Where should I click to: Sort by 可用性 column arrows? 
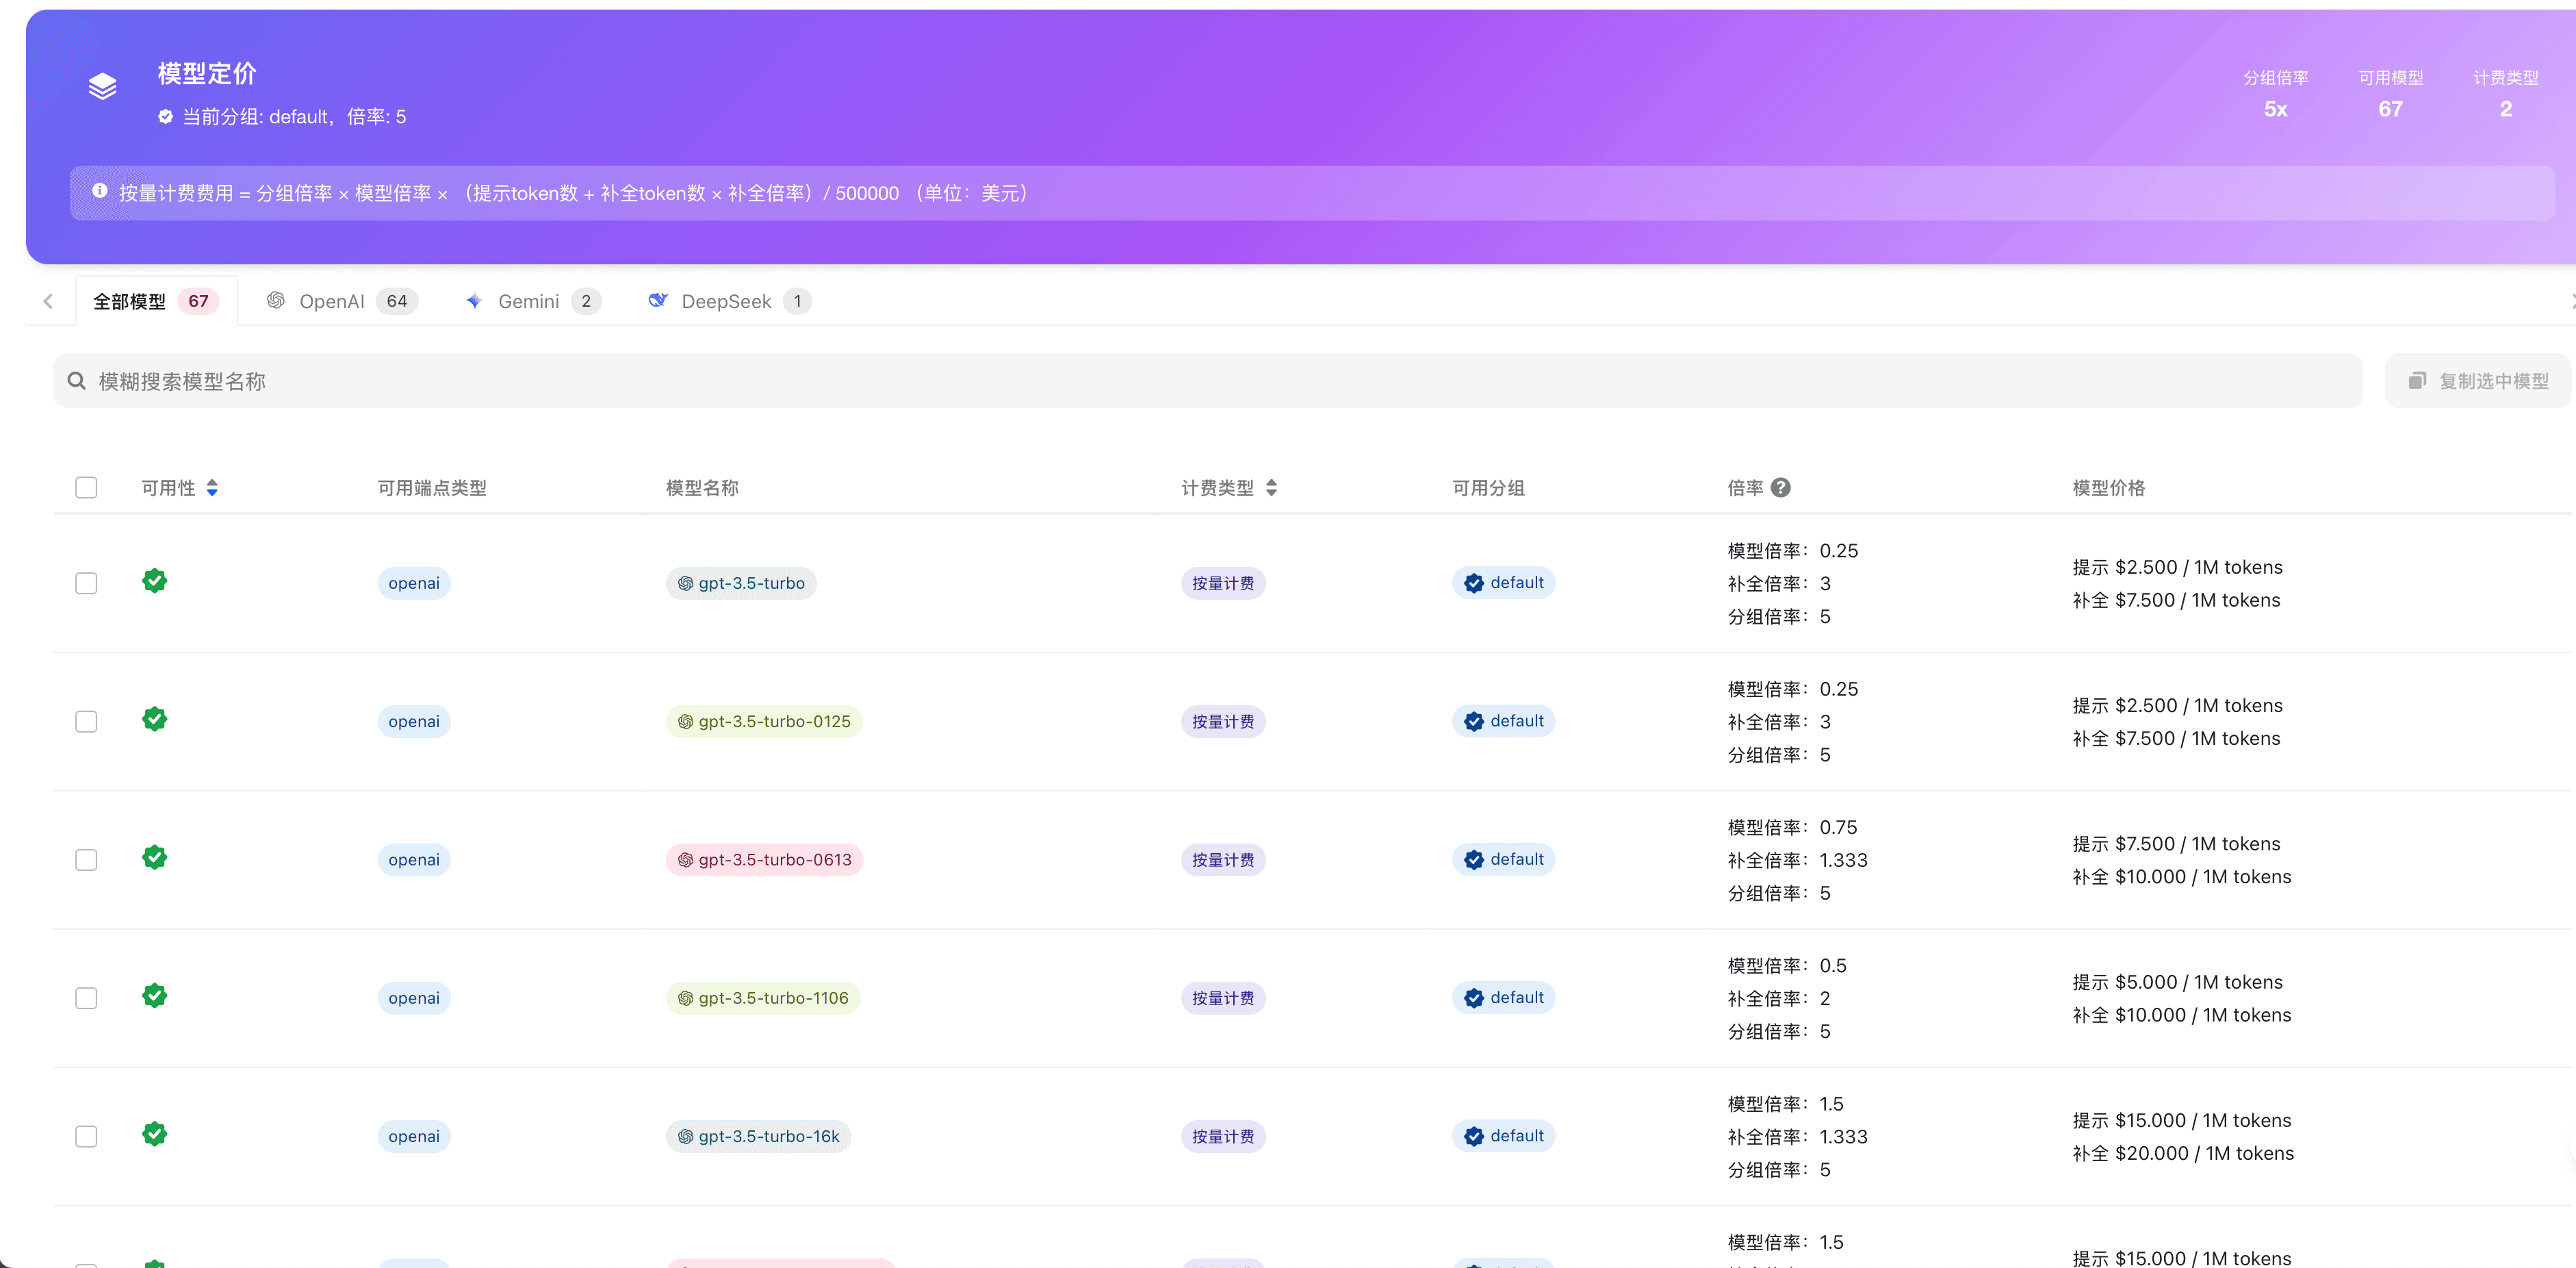coord(212,487)
